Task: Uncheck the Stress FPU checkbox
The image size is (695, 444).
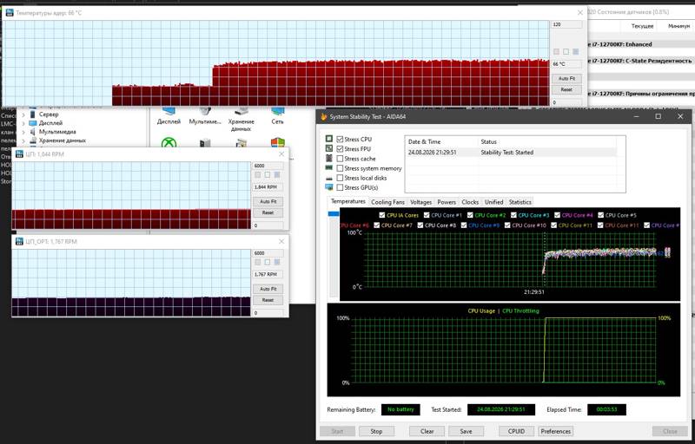Action: pyautogui.click(x=340, y=148)
